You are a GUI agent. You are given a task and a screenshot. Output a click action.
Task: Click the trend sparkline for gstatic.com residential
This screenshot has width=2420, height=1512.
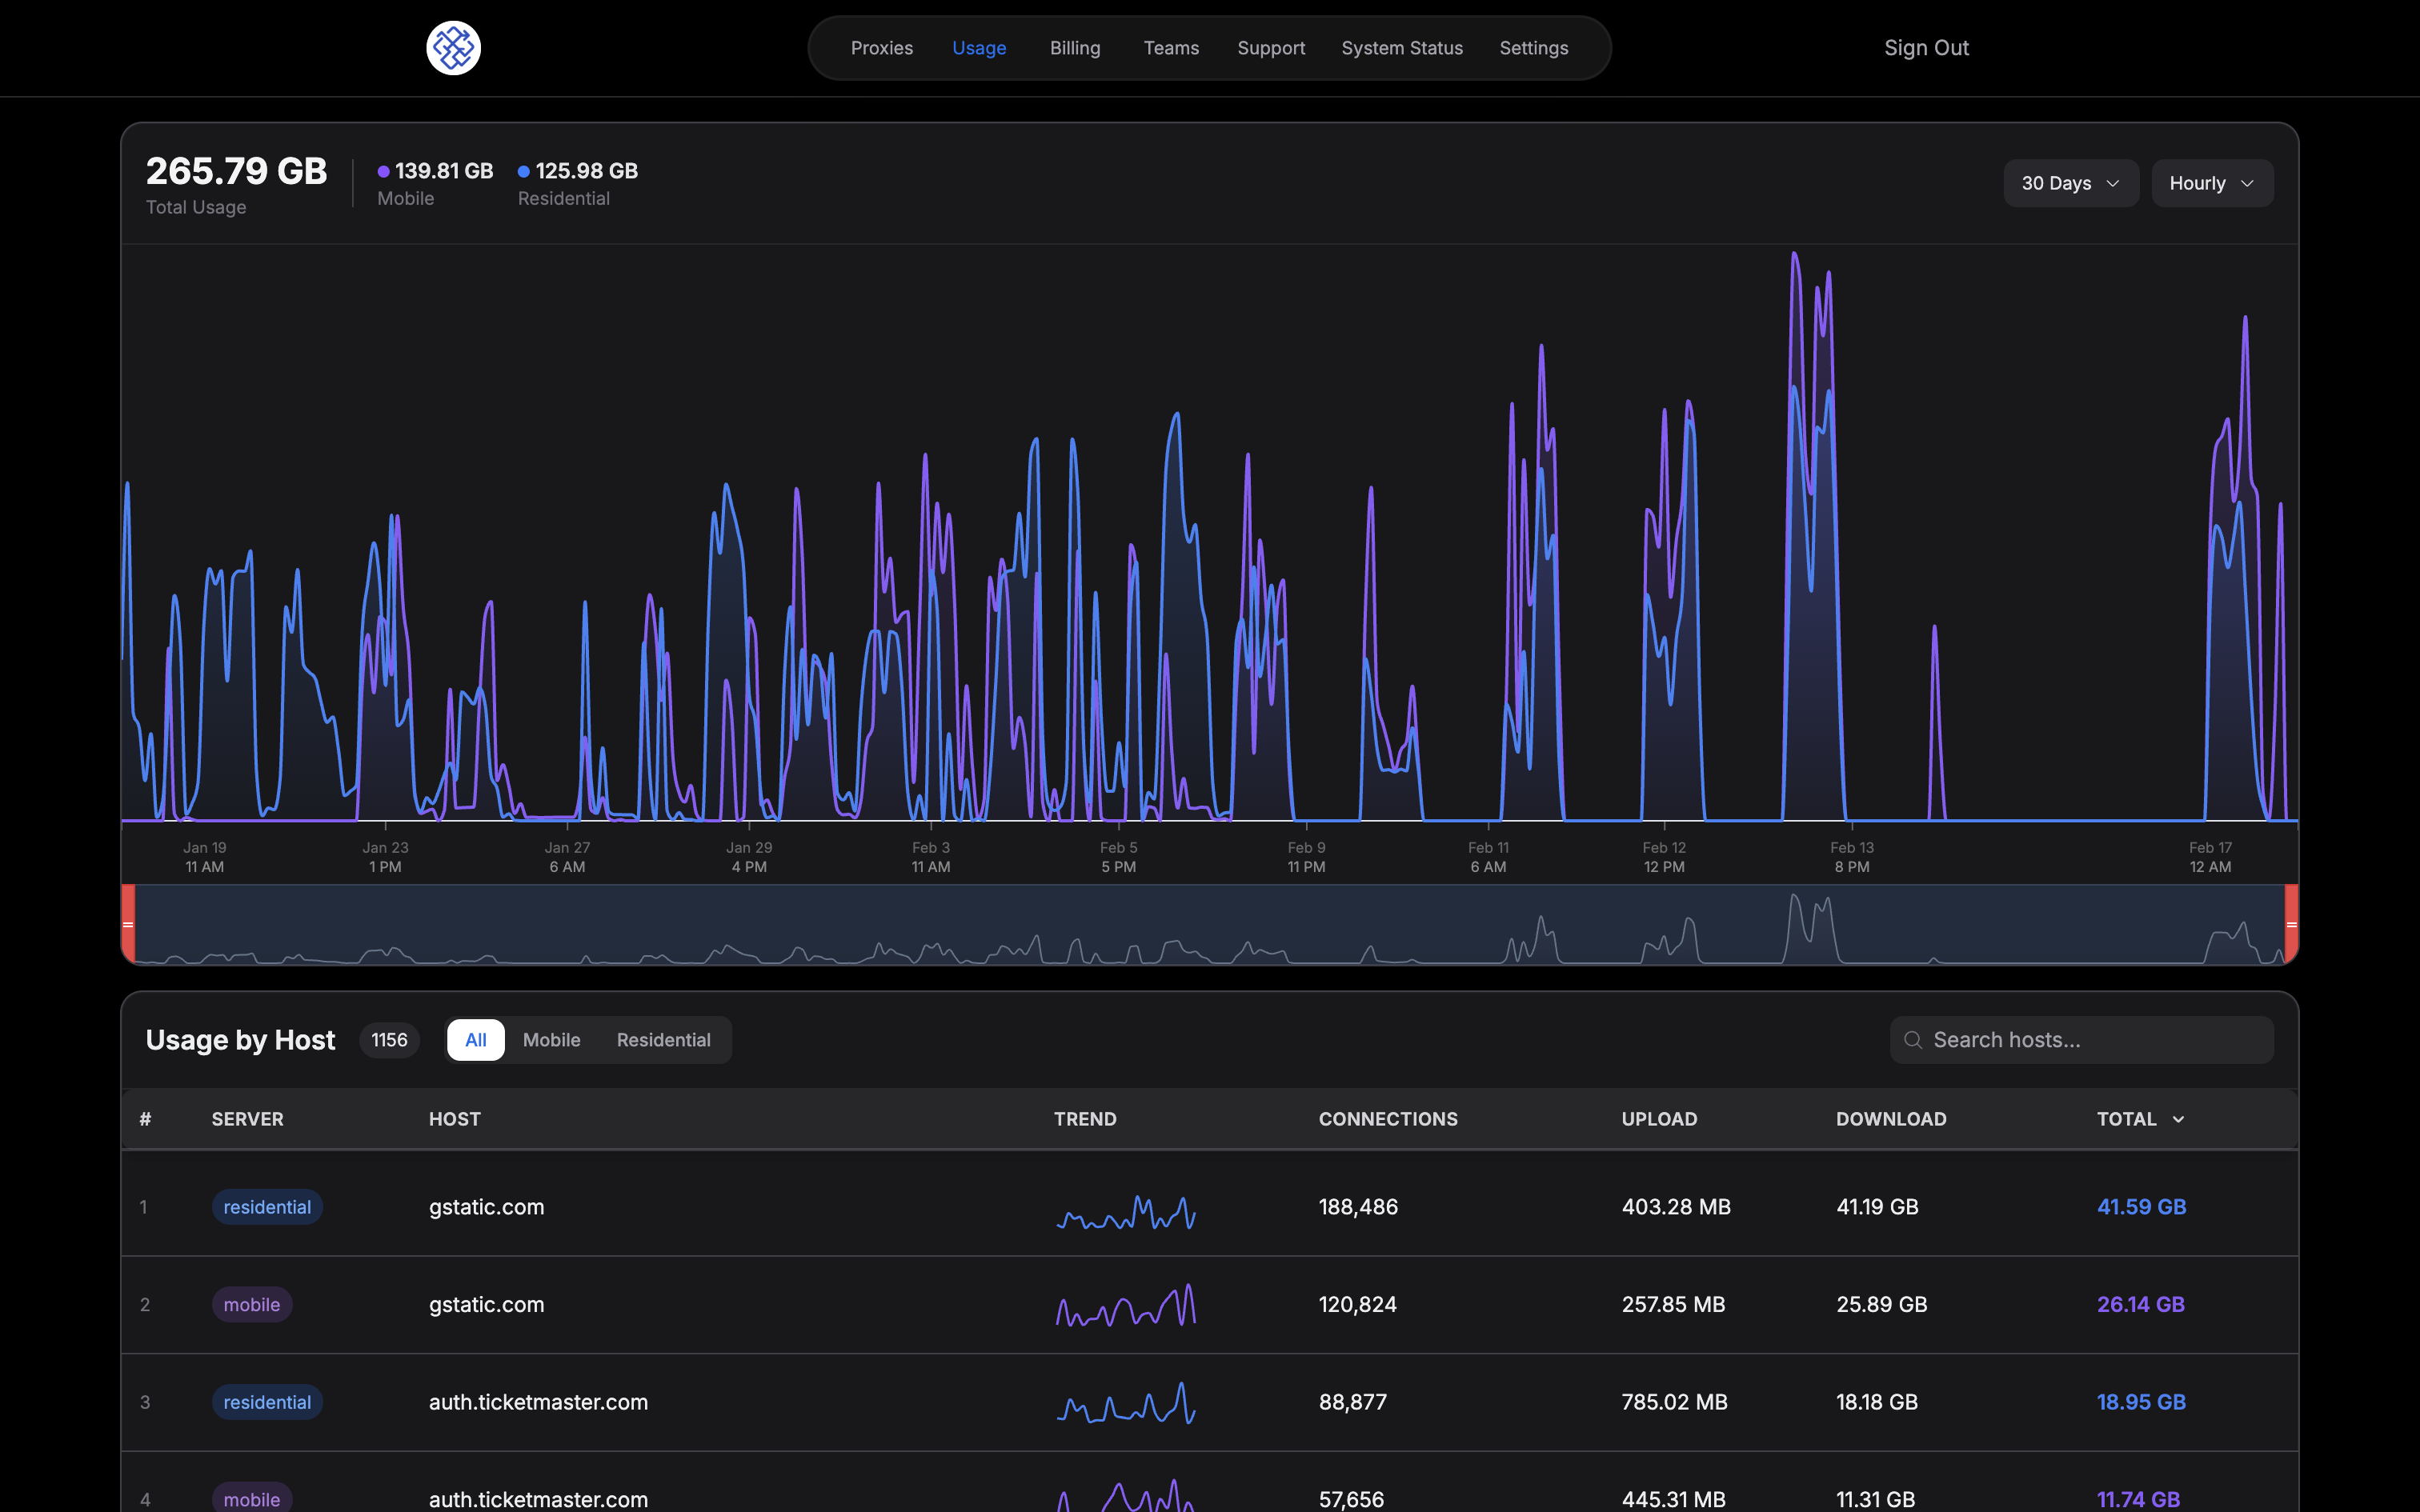(1126, 1213)
